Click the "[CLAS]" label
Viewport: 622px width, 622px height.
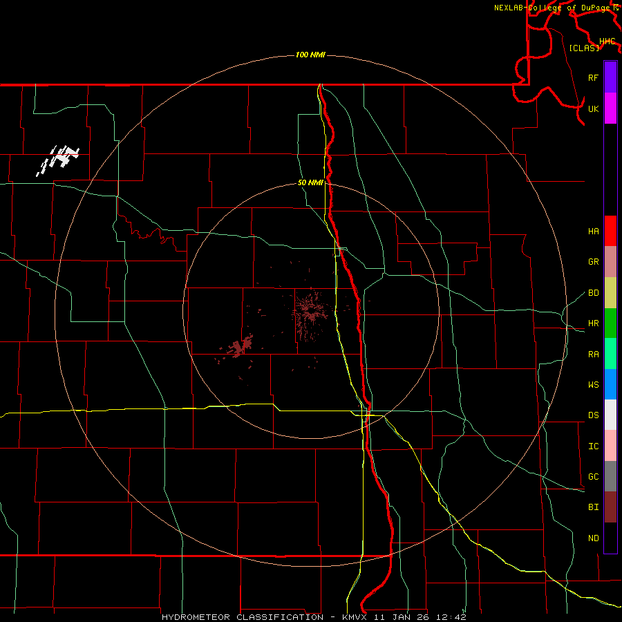pos(584,48)
